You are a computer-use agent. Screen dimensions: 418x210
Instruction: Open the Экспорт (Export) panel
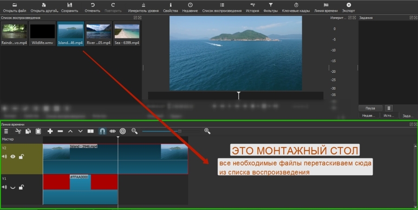coord(349,7)
